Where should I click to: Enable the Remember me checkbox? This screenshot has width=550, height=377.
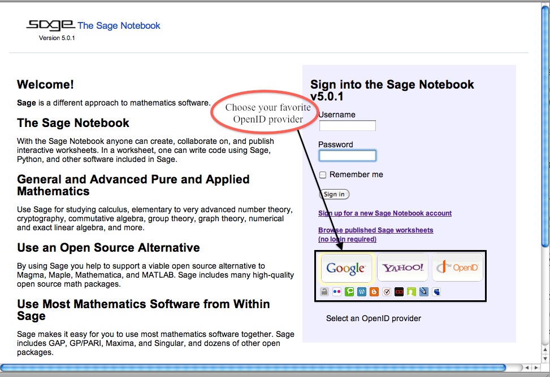[x=323, y=175]
